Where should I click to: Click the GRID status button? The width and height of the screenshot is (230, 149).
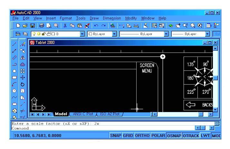click(x=129, y=136)
